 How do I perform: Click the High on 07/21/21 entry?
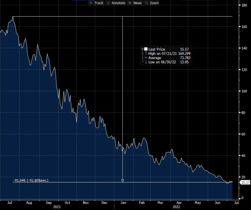pos(162,54)
